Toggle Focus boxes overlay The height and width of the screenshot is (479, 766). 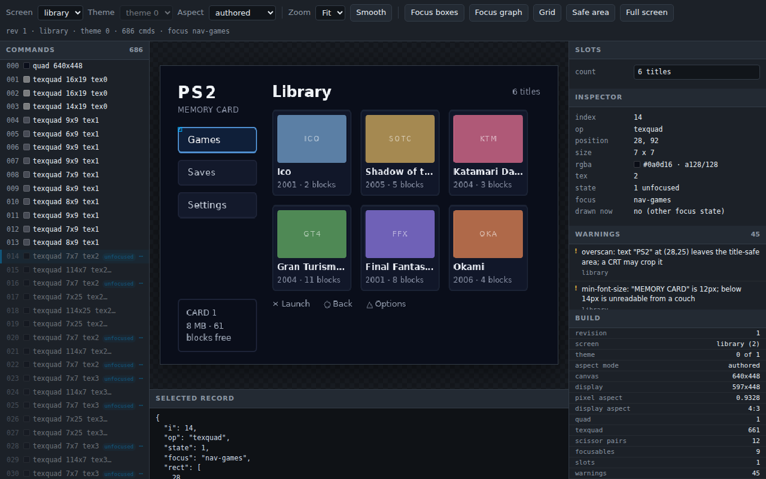434,13
